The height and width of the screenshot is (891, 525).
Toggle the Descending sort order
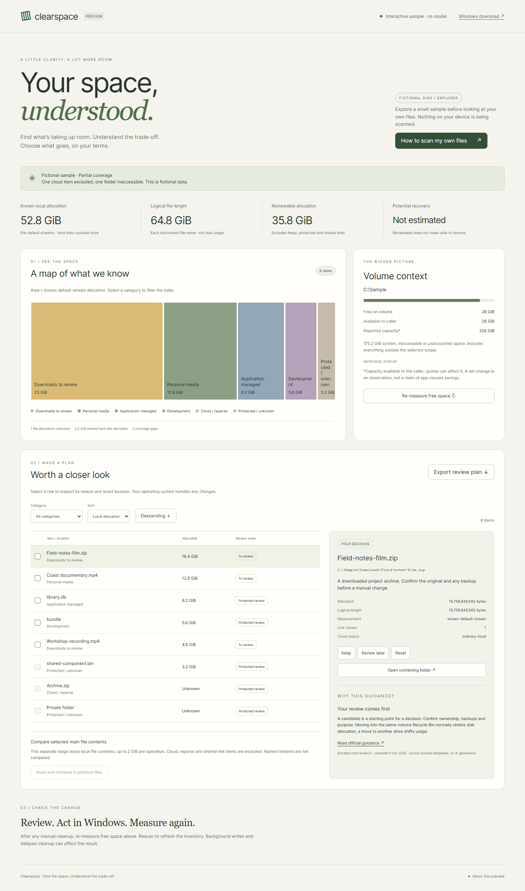pos(156,516)
